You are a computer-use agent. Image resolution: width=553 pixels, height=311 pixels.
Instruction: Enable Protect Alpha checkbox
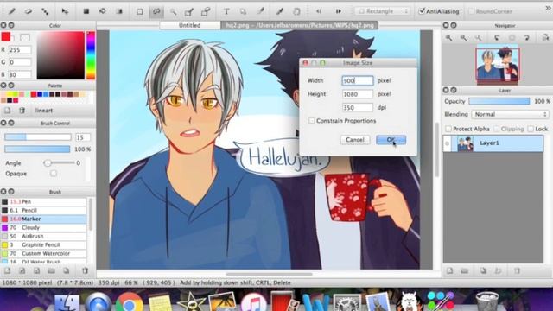448,129
